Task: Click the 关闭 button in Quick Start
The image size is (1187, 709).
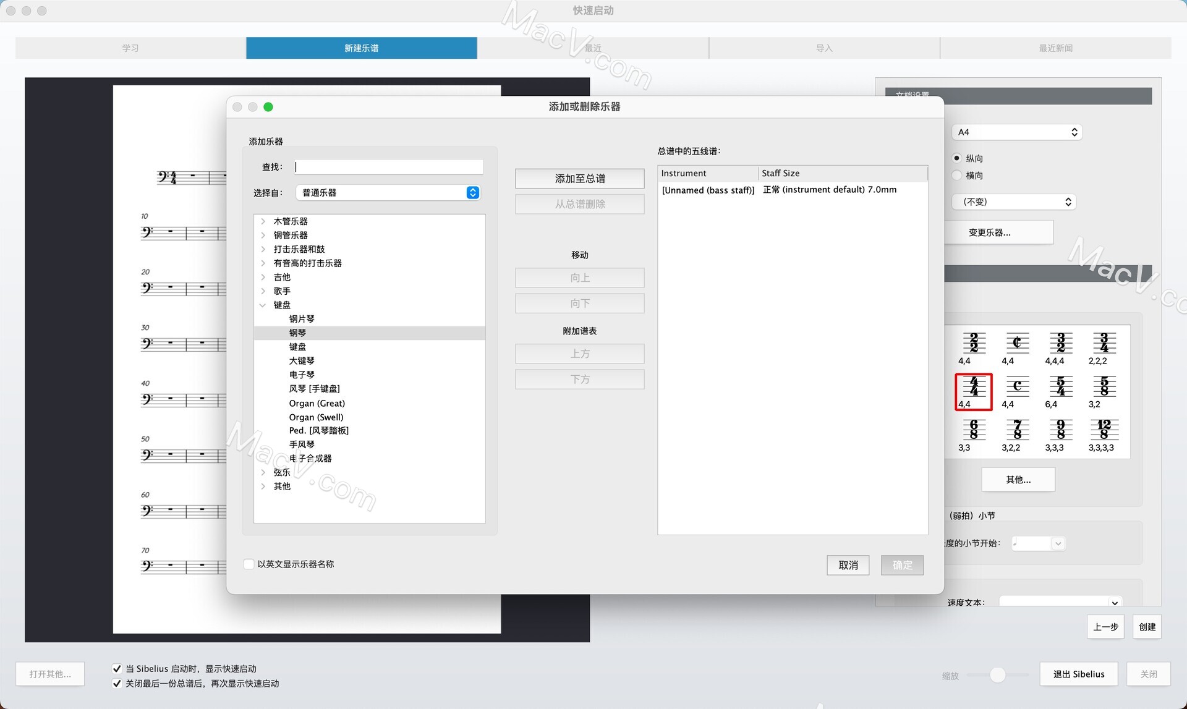Action: coord(1149,674)
